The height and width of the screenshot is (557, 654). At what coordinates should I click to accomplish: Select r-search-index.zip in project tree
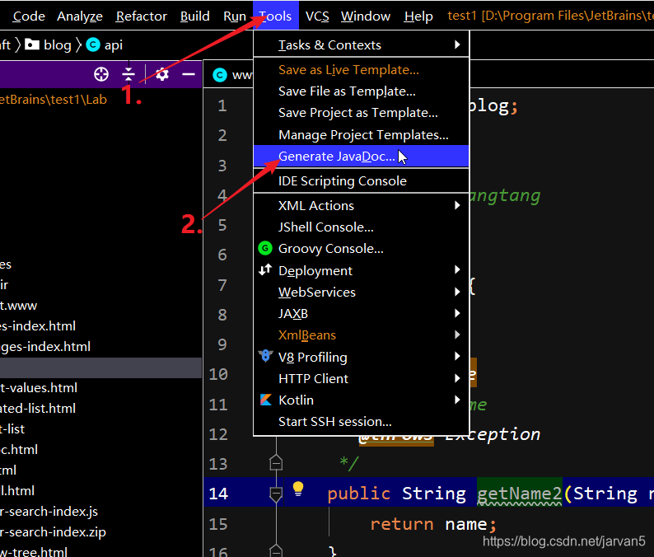(53, 532)
